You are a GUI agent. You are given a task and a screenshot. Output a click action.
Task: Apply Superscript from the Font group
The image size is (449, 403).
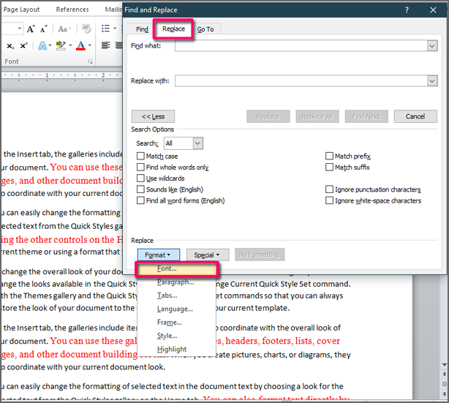click(x=24, y=46)
